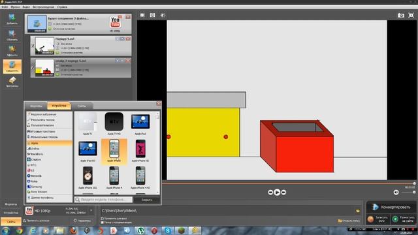Choose the Apple iPhone 4 device icon
This screenshot has width=418, height=235.
click(114, 176)
